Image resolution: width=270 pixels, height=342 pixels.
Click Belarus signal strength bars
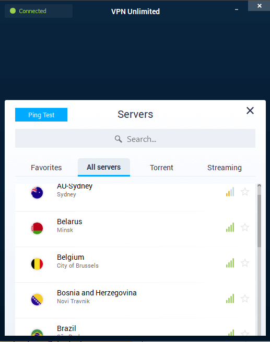click(x=230, y=227)
